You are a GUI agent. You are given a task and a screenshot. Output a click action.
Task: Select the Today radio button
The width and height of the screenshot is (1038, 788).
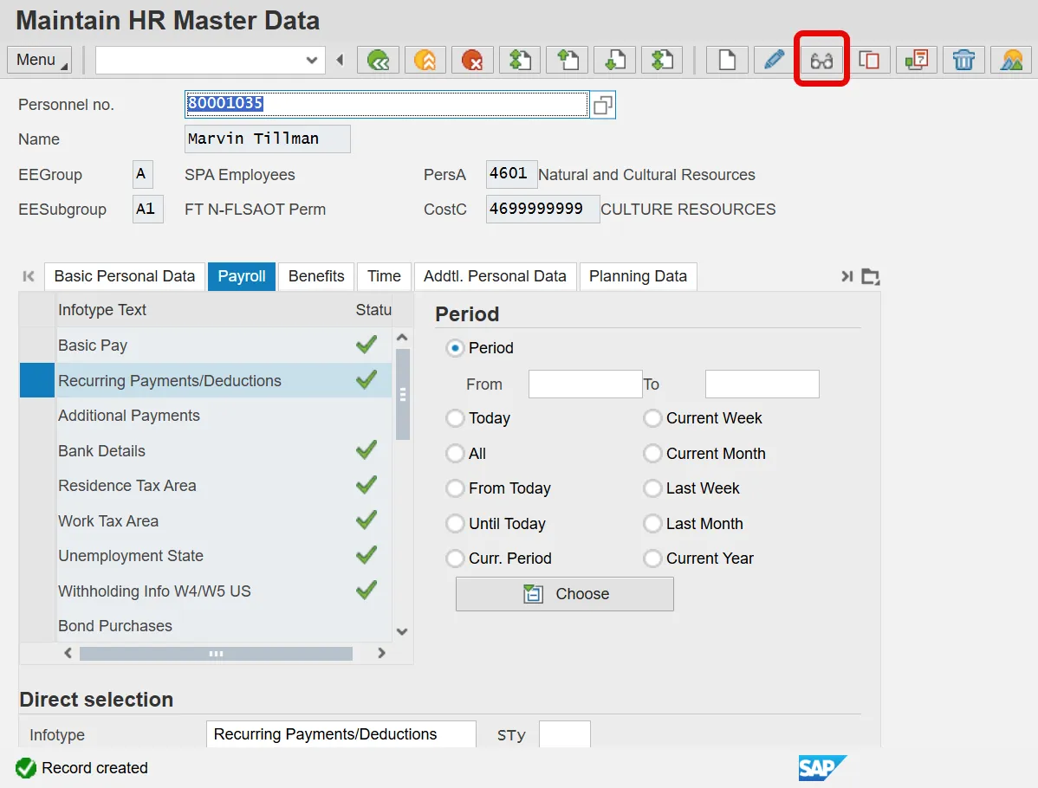tap(455, 418)
